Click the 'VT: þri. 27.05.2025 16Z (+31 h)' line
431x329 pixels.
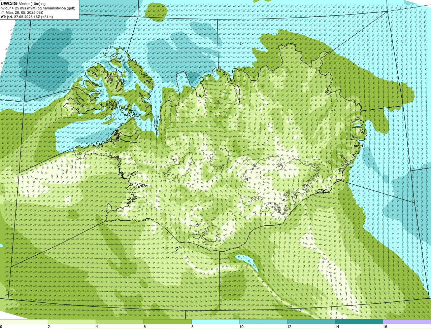click(x=27, y=16)
